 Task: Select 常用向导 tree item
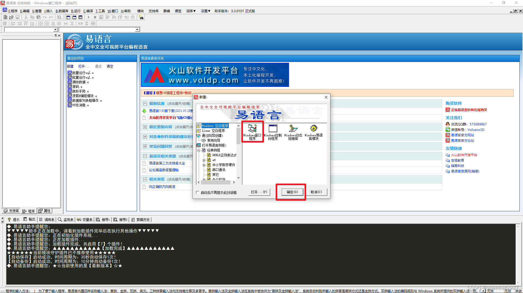coord(214,140)
